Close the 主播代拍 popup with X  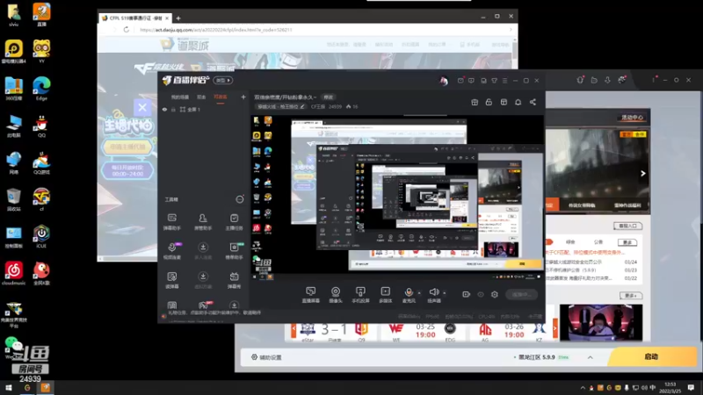[x=142, y=107]
